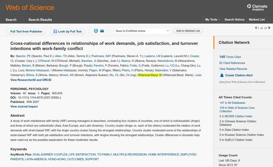The height and width of the screenshot is (167, 273).
Task: Open keyword LIFE SATISFACTION
Action: coord(82,155)
